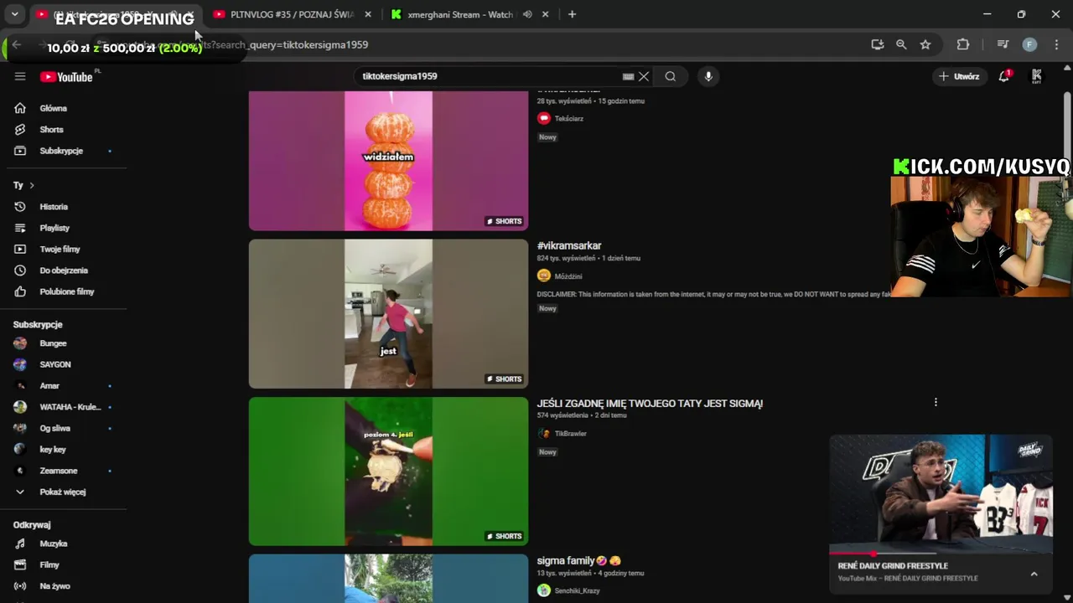The width and height of the screenshot is (1073, 603).
Task: Open Senchiki_Krazy channel link
Action: click(577, 591)
